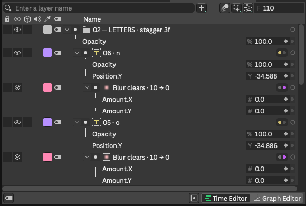
Task: Click 05 · o Position.Y value -34.886
Action: (x=265, y=145)
